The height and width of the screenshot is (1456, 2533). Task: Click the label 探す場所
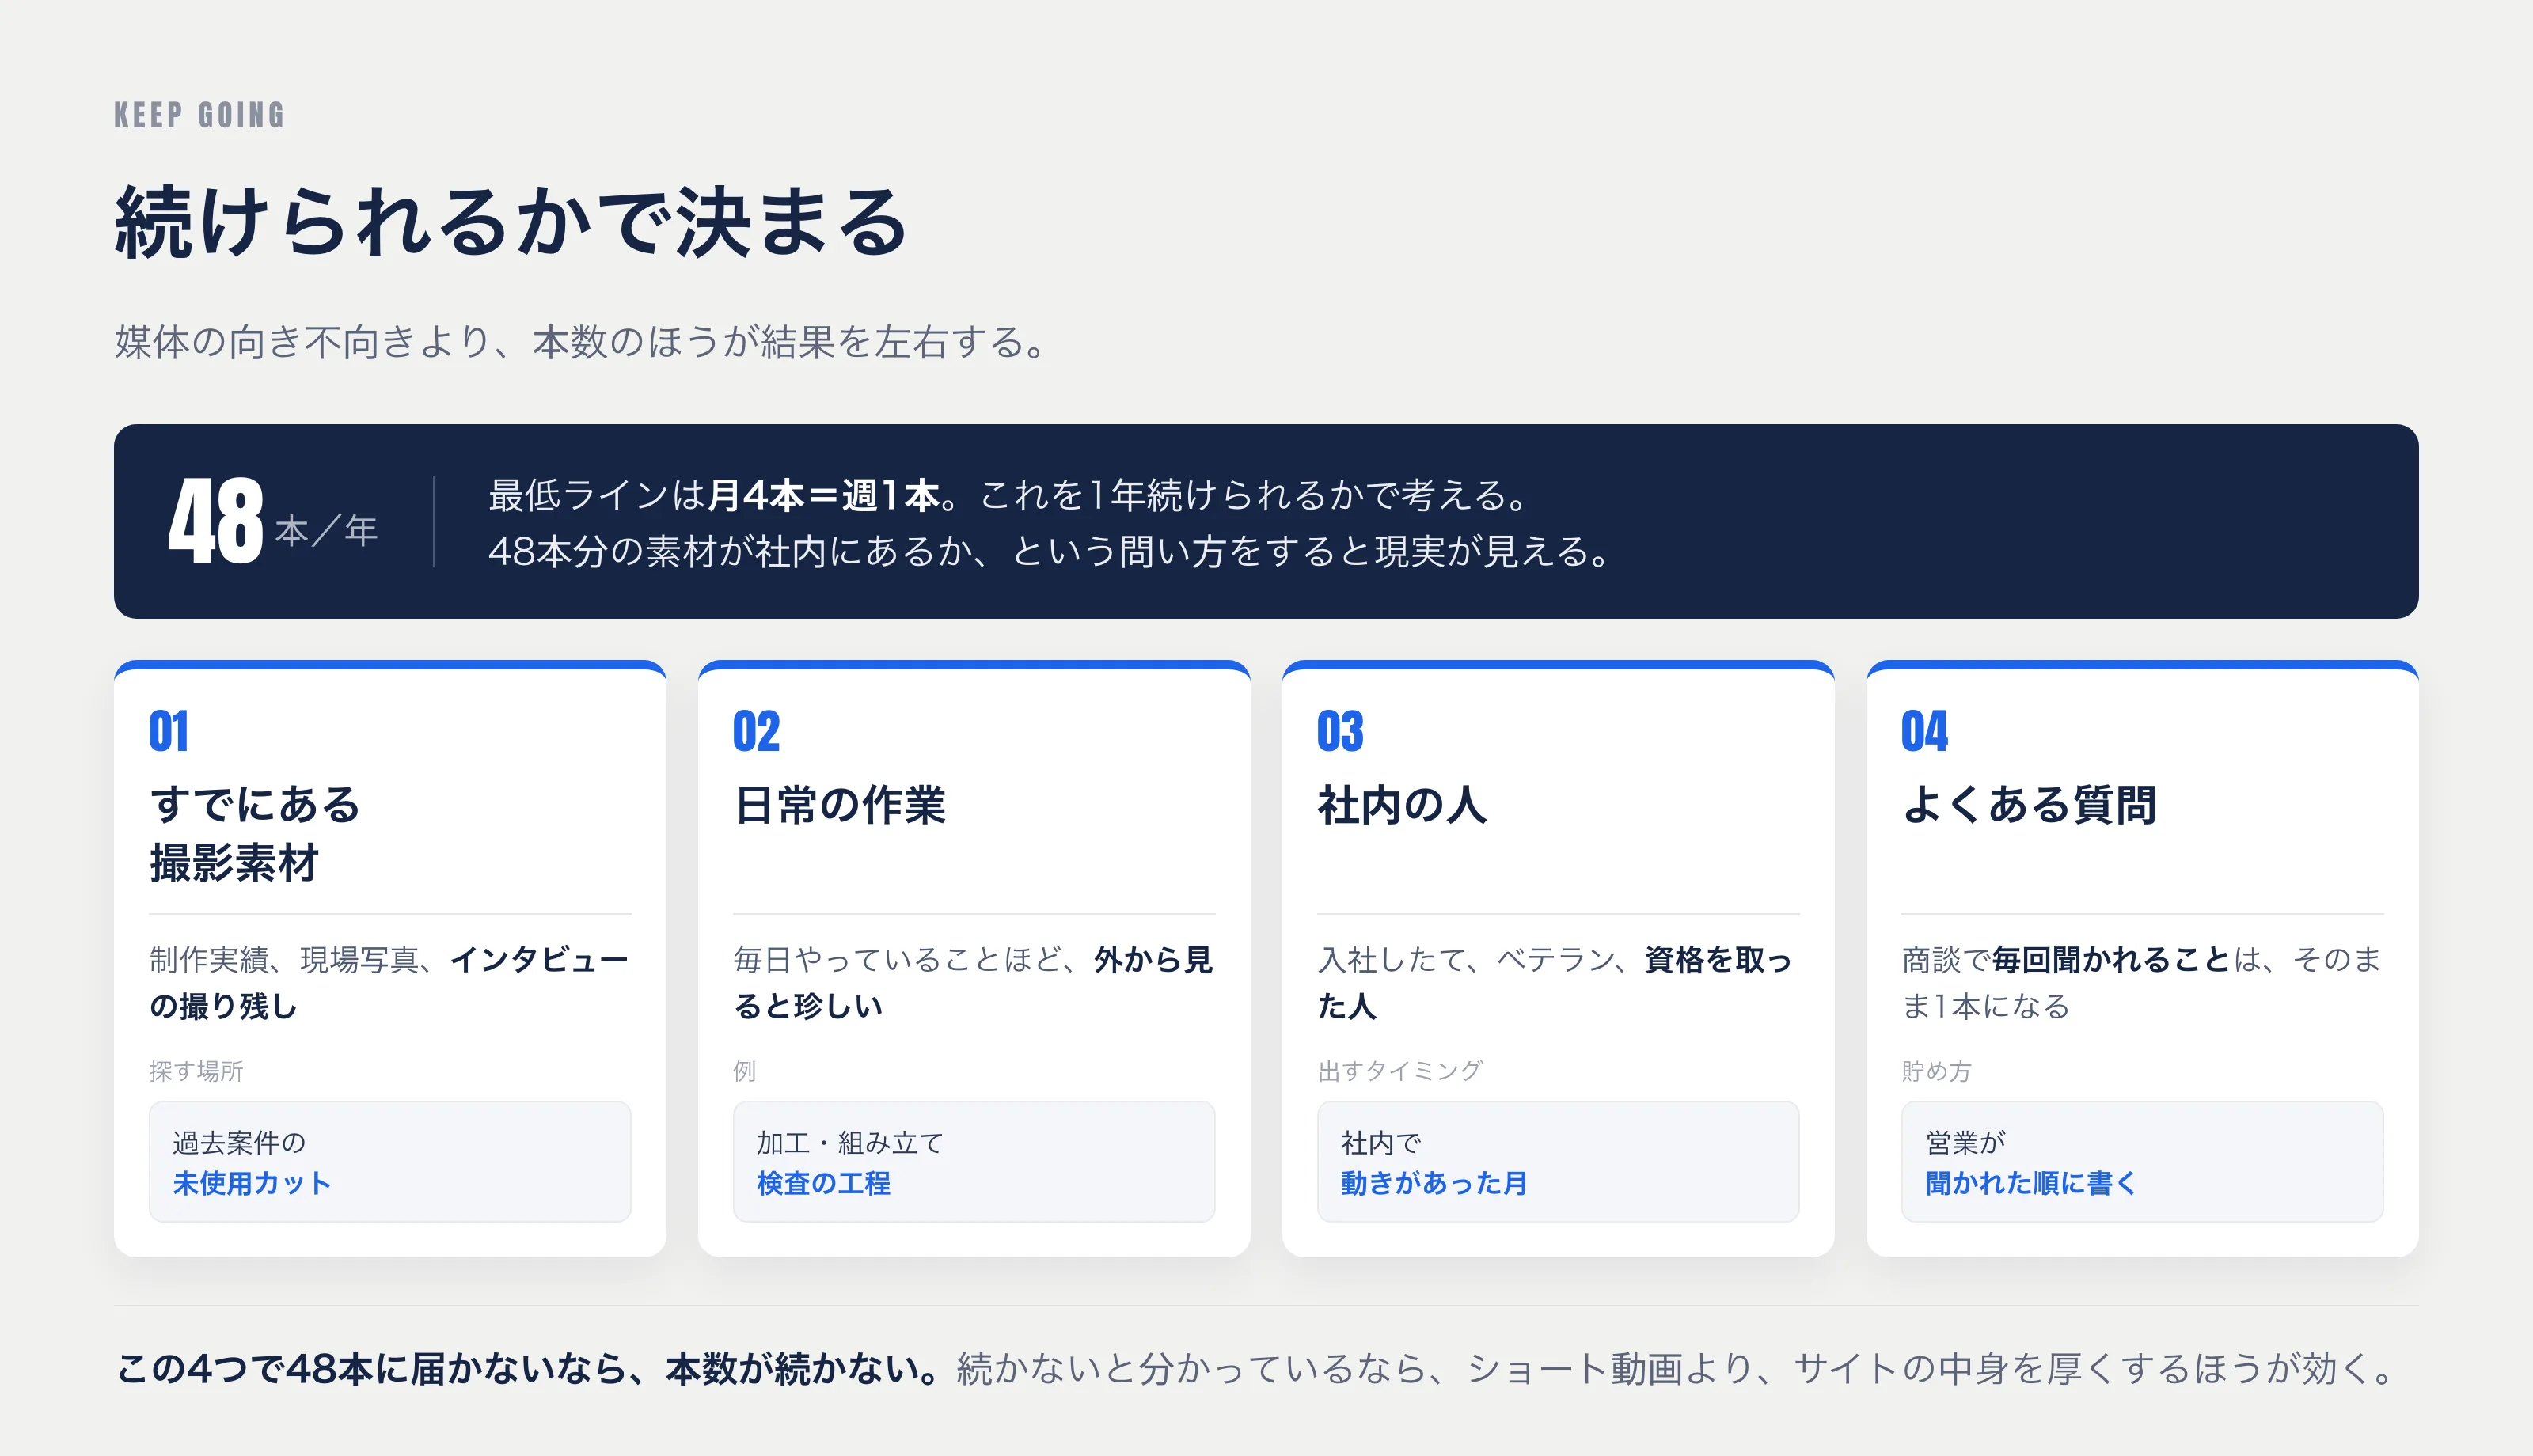point(196,1071)
